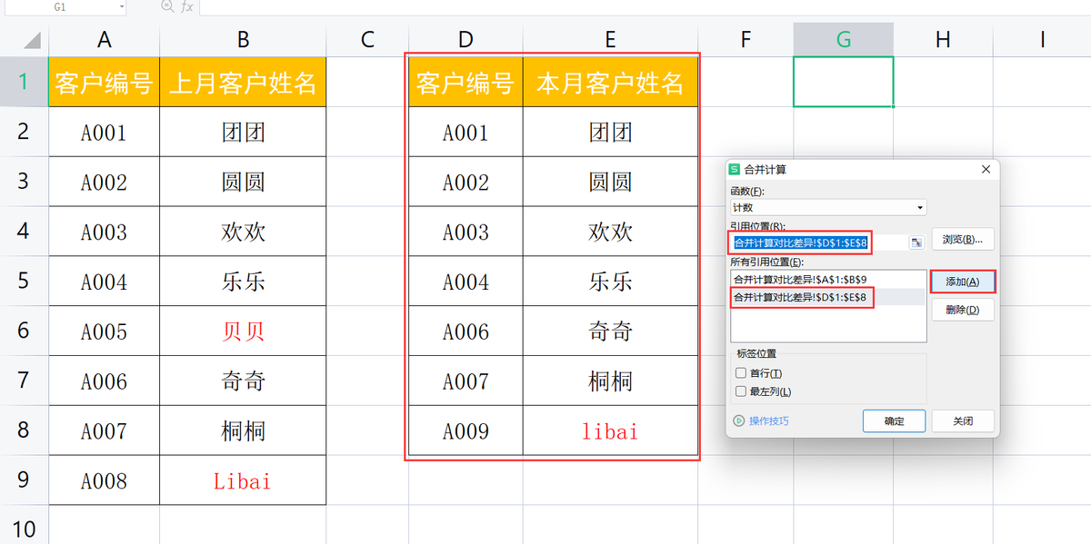Select list entry 合并计算对比差异!$D$1:$E$8
The height and width of the screenshot is (544, 1091).
click(x=827, y=297)
